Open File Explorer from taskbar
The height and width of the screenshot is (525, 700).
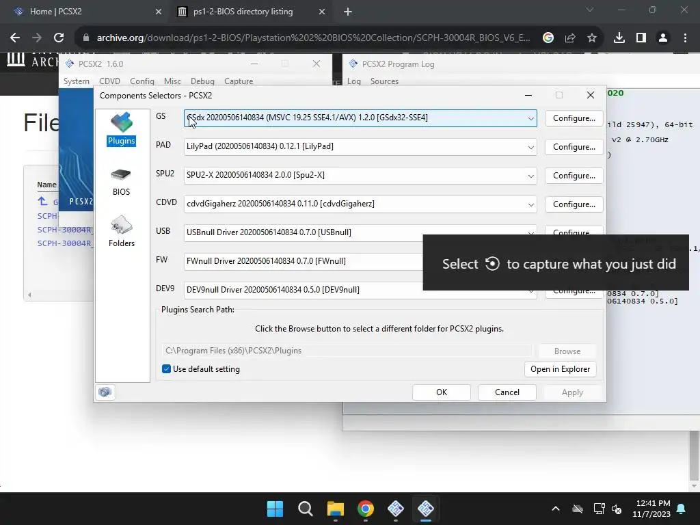coord(335,509)
